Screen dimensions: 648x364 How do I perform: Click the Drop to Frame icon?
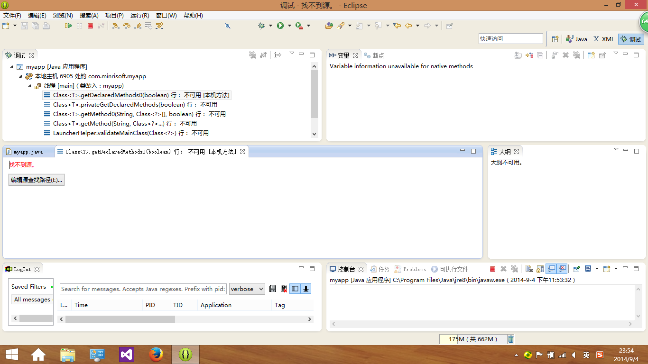(x=148, y=26)
